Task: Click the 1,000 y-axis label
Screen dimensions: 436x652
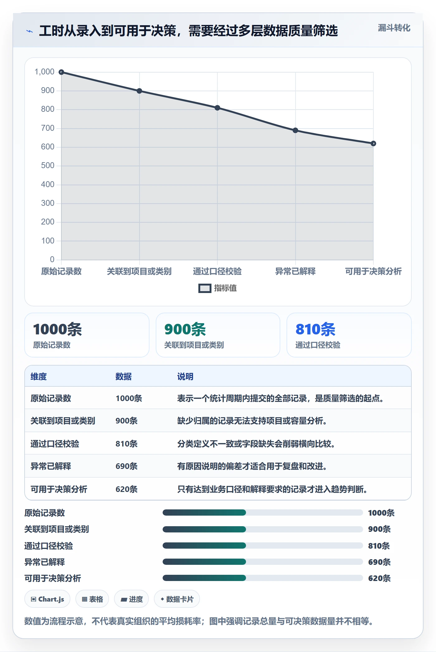Action: pyautogui.click(x=45, y=72)
